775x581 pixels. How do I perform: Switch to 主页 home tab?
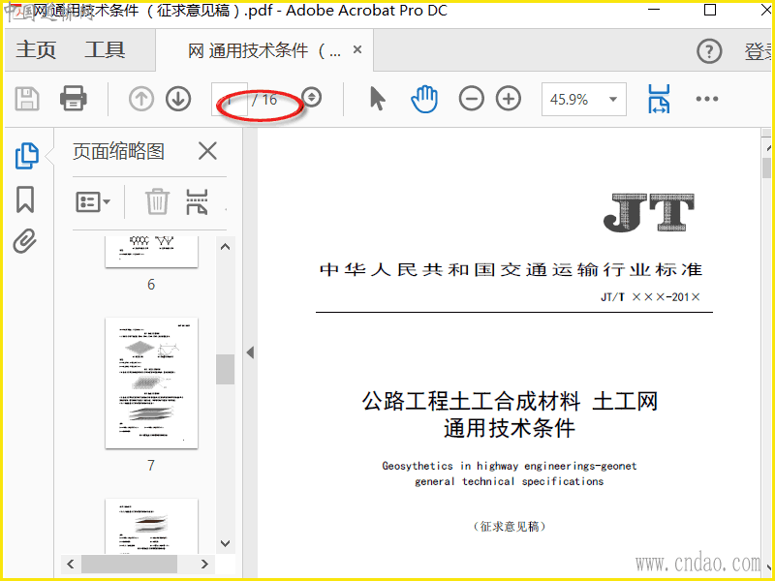(x=36, y=50)
